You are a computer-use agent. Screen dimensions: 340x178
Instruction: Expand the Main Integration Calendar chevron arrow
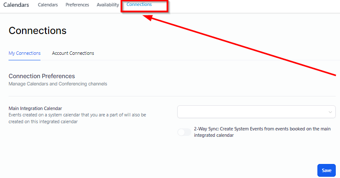[330, 112]
